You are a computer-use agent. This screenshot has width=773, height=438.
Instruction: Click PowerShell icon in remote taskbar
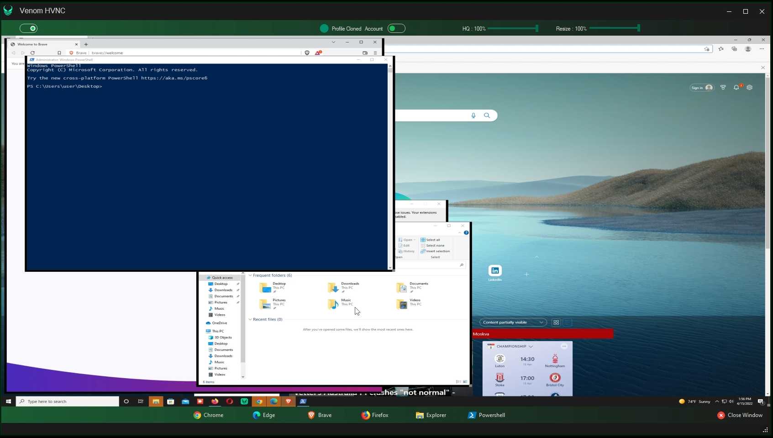pos(303,401)
